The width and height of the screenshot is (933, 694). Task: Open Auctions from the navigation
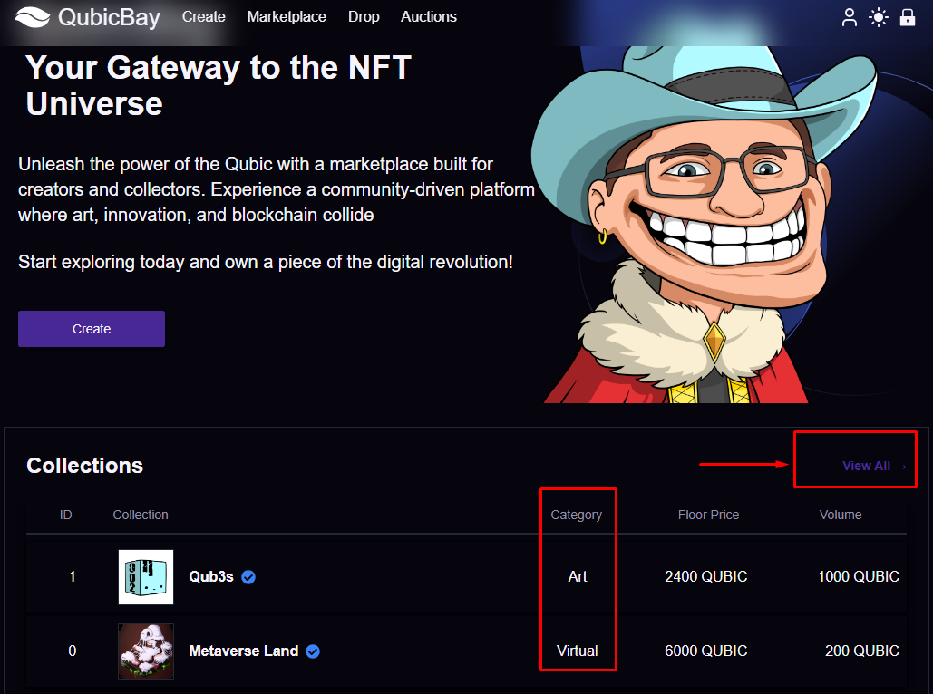click(428, 16)
